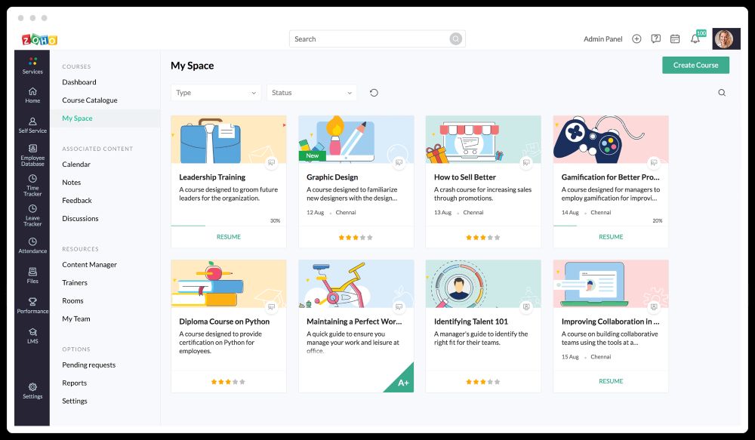Select Course Catalogue in the sidebar
Screen dimensions: 755x440
(90, 100)
